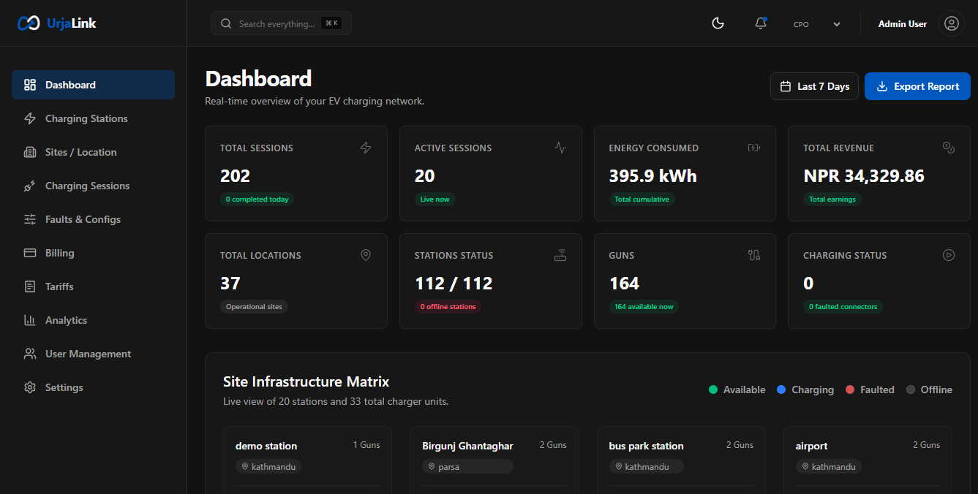Click the Charging Stations bolt icon
The height and width of the screenshot is (494, 978).
coord(30,118)
